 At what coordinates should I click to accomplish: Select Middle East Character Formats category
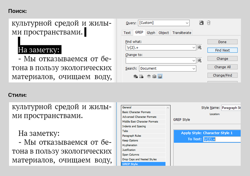tap(143, 121)
